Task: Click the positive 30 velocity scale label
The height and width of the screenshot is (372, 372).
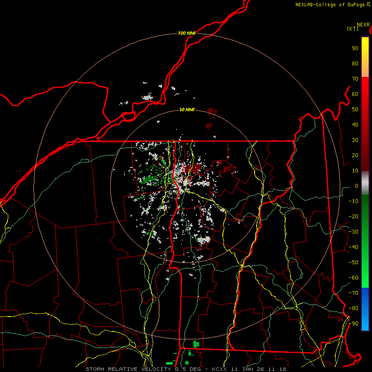Action: [355, 140]
